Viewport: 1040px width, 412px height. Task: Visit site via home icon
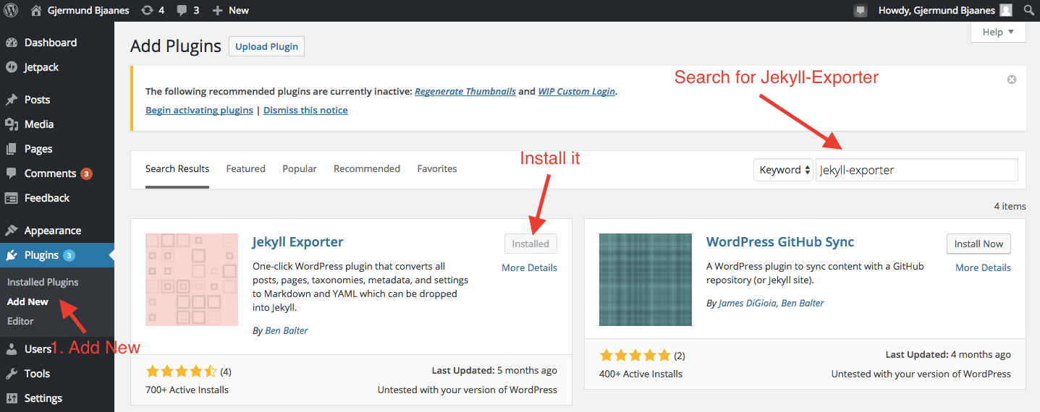pyautogui.click(x=36, y=10)
